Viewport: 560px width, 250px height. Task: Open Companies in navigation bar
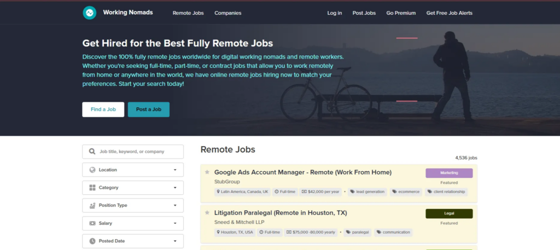227,13
